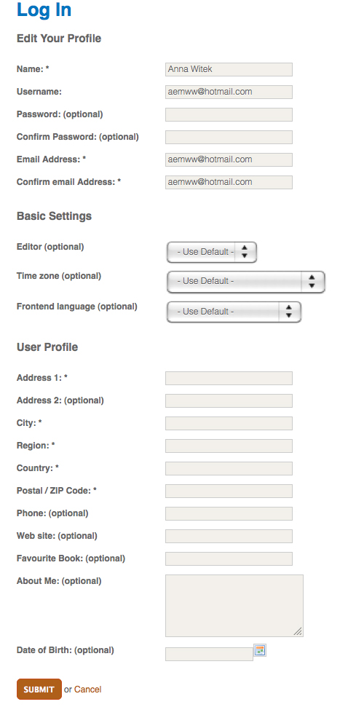This screenshot has height=707, width=340.
Task: Open the Frontend language dropdown
Action: tap(234, 312)
